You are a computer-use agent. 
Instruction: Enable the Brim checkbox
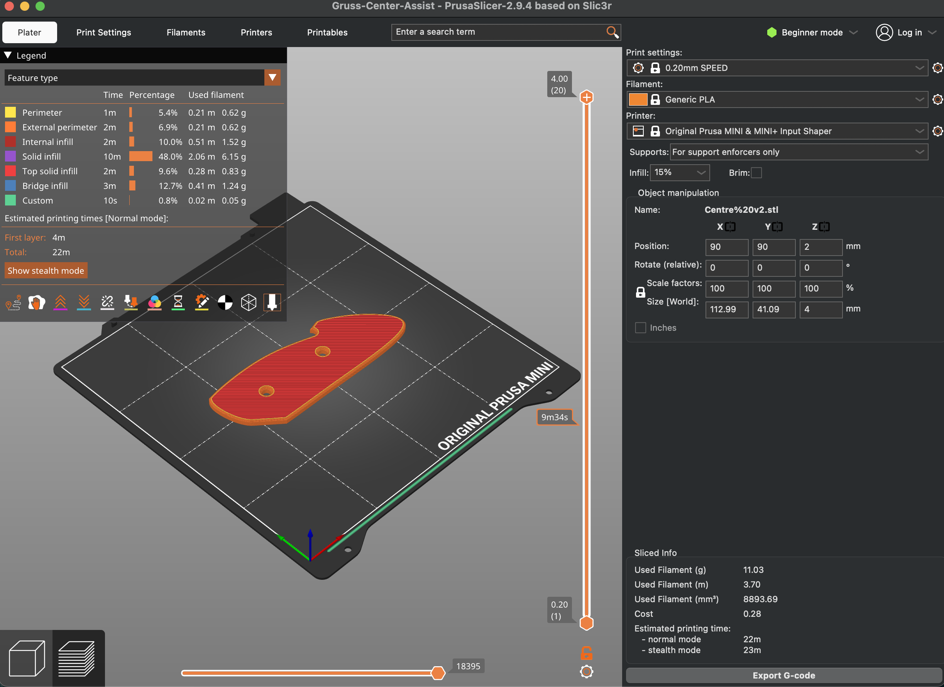coord(756,173)
